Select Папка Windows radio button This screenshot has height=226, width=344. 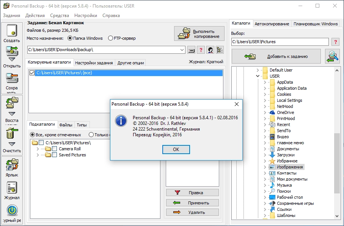coord(70,38)
